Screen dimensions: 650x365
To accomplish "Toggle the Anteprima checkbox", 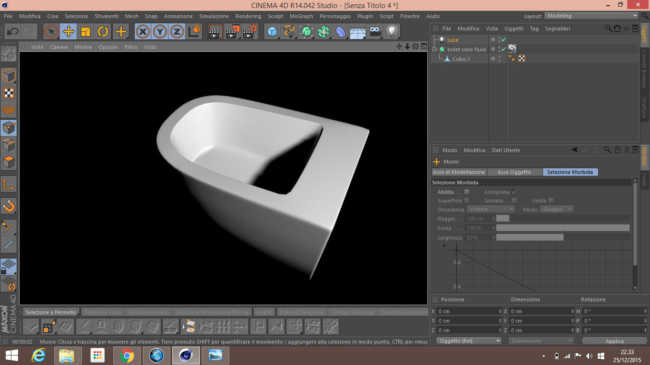I will (x=514, y=192).
